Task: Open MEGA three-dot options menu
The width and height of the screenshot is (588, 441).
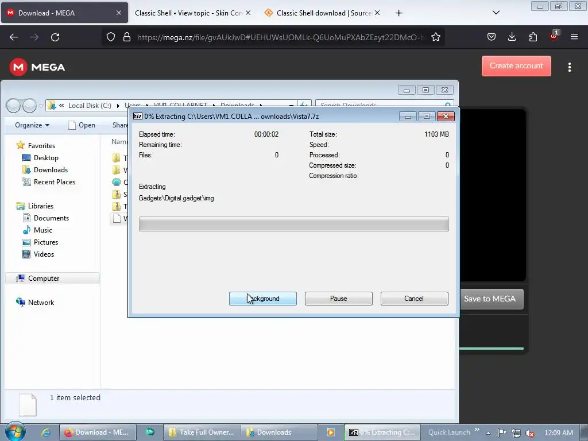Action: pyautogui.click(x=570, y=67)
